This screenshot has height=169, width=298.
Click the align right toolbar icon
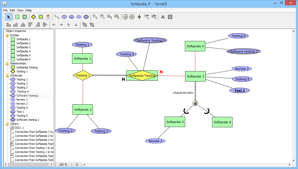pyautogui.click(x=16, y=25)
